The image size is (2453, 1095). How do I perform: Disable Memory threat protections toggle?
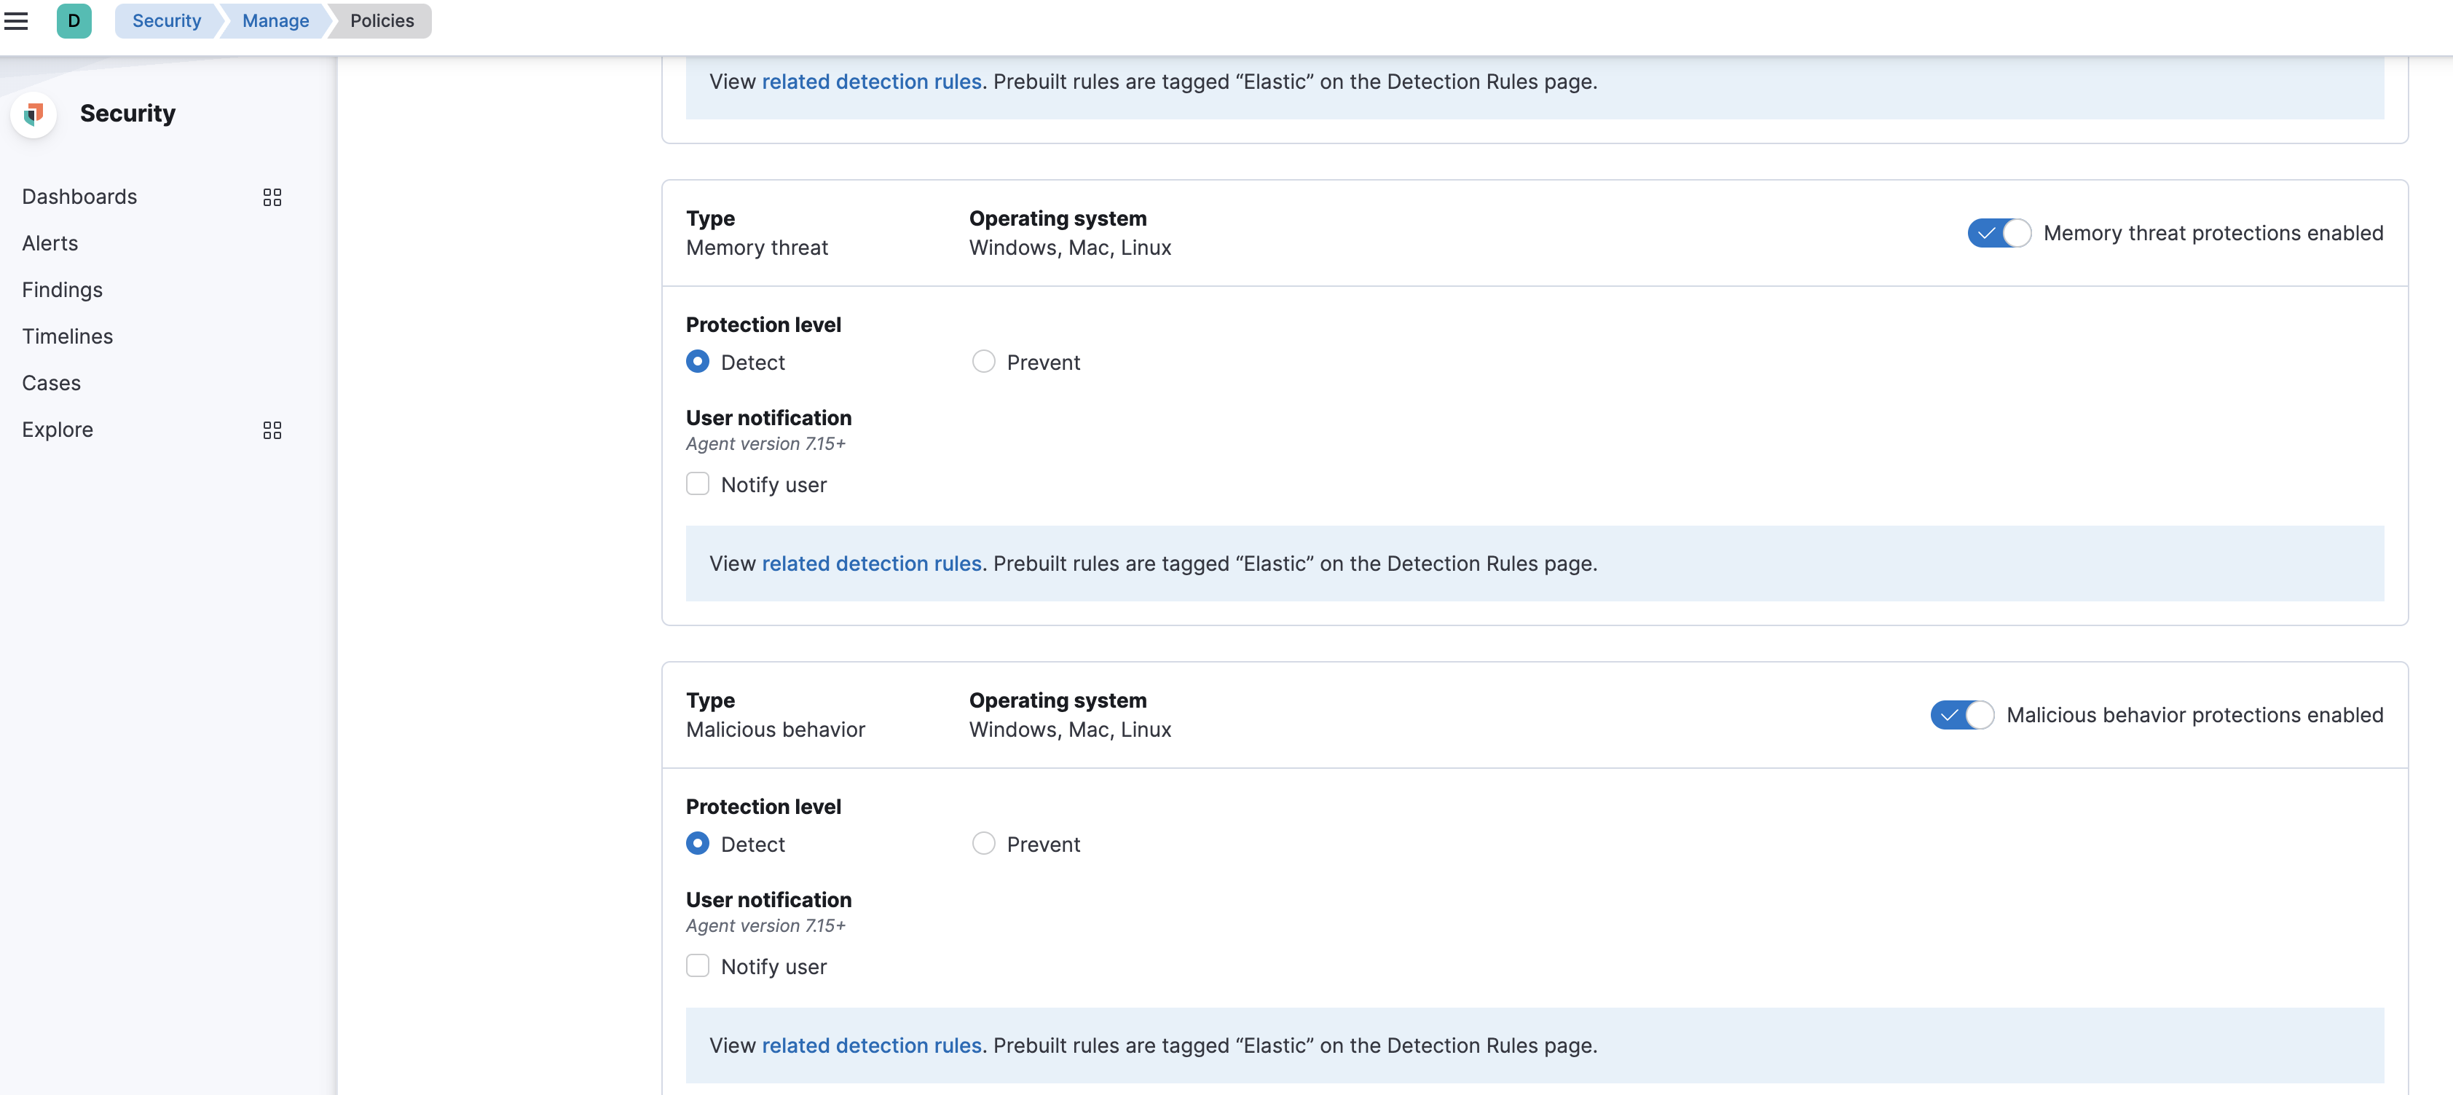click(1997, 232)
